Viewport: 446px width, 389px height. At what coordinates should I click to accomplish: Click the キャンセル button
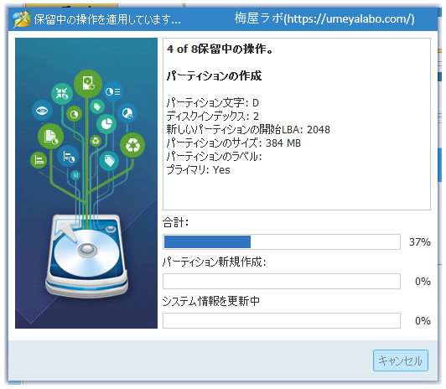[401, 360]
